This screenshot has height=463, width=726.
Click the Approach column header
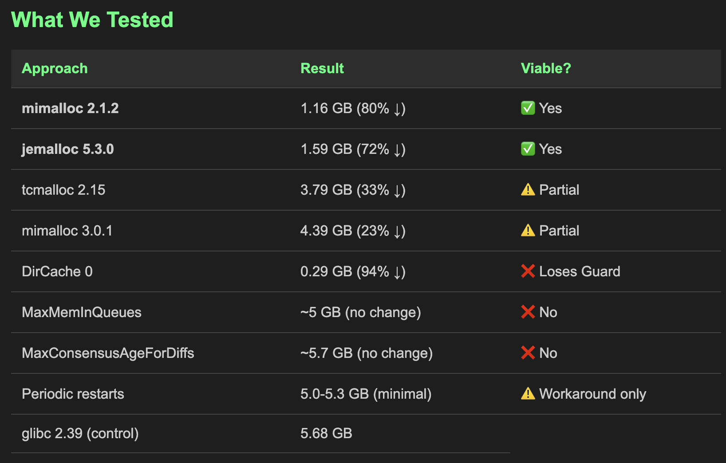click(x=55, y=68)
